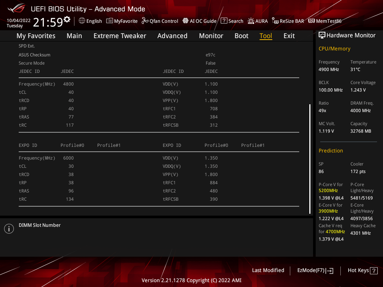Click the JEDEC tRAS value 77
Viewport: 383px width, 287px height.
[71, 117]
